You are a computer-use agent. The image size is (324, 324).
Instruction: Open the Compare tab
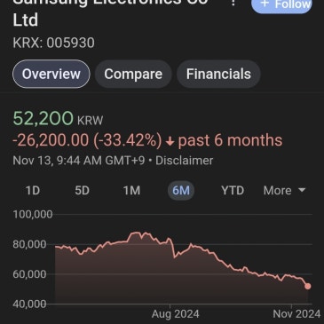click(x=133, y=74)
